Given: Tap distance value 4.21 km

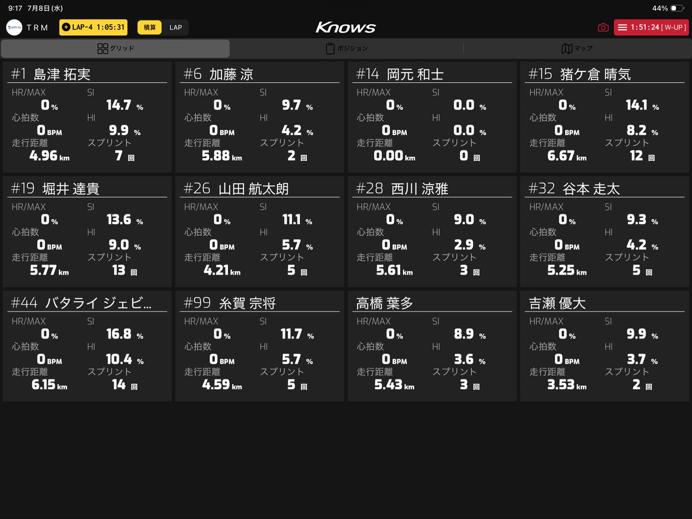Looking at the screenshot, I should [222, 270].
